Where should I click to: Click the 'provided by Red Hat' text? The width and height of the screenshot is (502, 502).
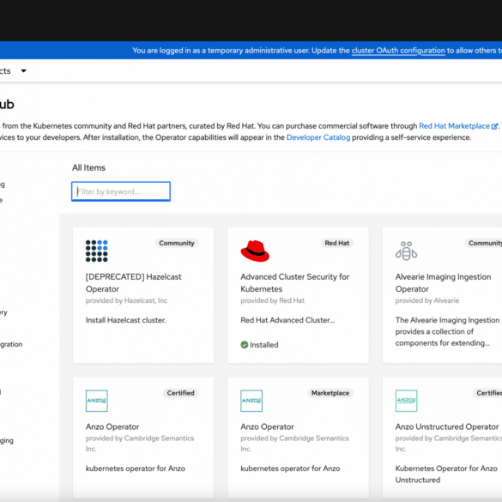[x=272, y=300]
